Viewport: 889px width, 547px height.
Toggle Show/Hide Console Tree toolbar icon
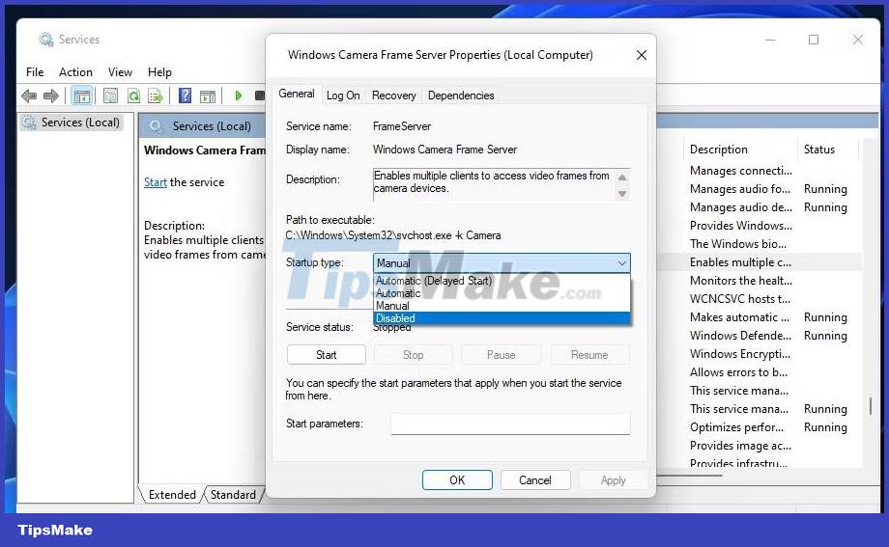[81, 96]
